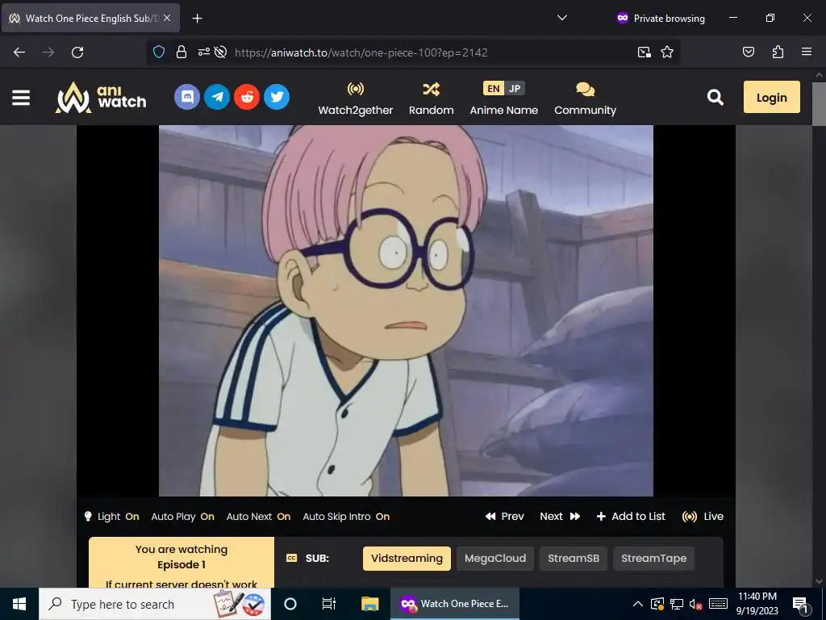Open the Community page

click(x=586, y=98)
